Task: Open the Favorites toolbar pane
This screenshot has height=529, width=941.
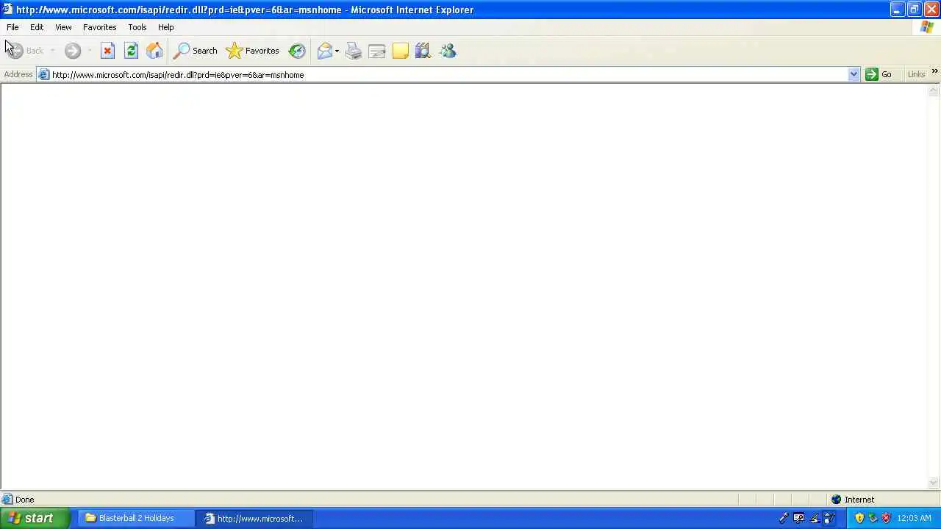Action: [253, 51]
